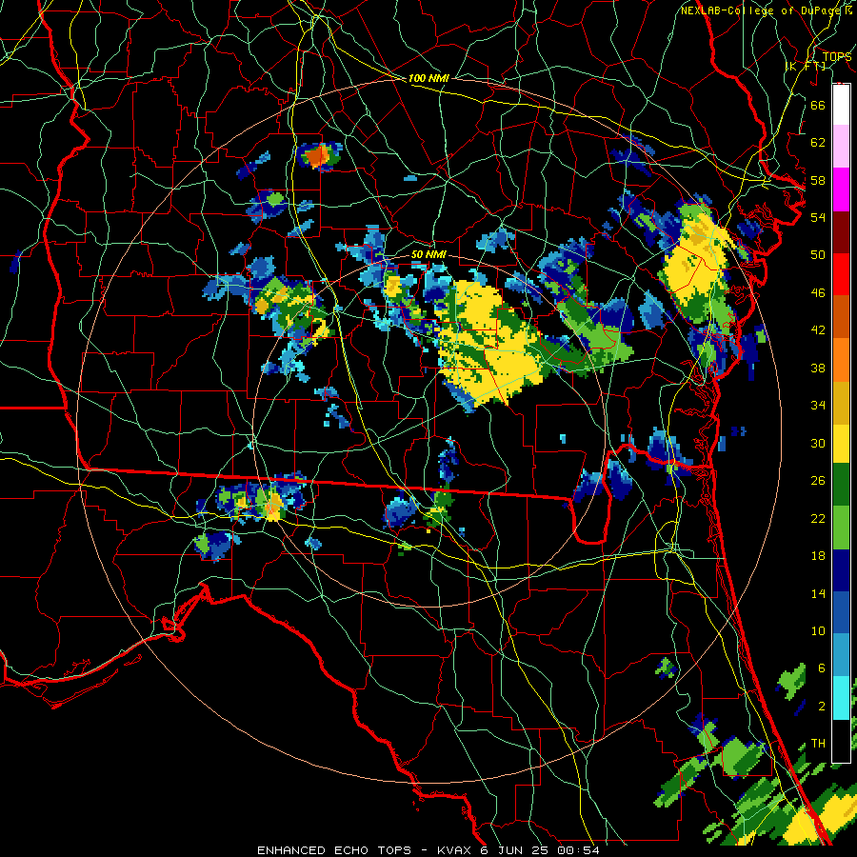
Task: Click the bright yellow legend swatch
Action: (841, 444)
